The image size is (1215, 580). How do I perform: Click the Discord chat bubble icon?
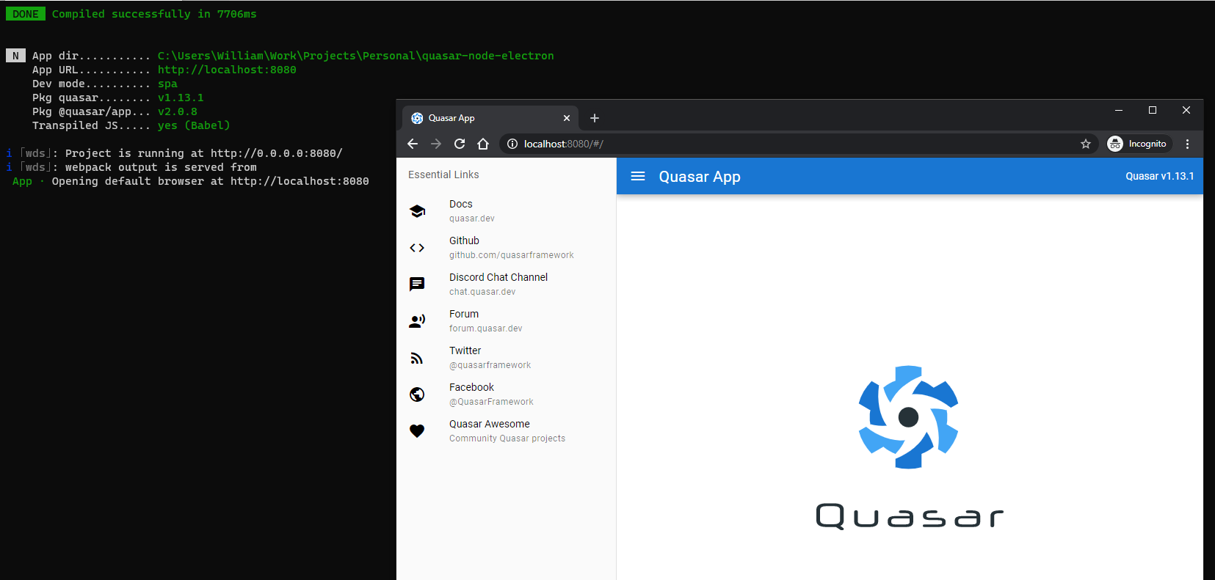[417, 285]
